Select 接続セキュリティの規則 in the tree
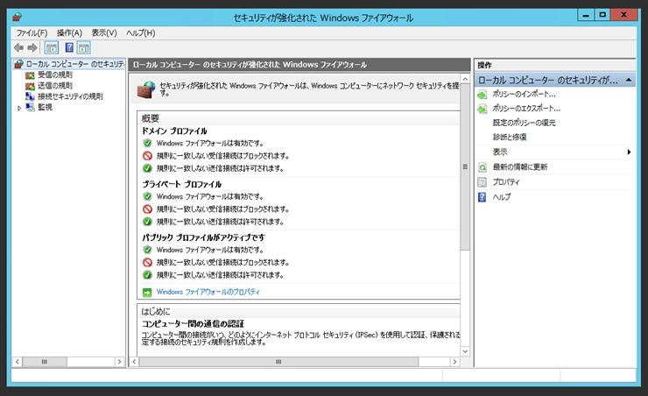648x396 pixels. (70, 96)
